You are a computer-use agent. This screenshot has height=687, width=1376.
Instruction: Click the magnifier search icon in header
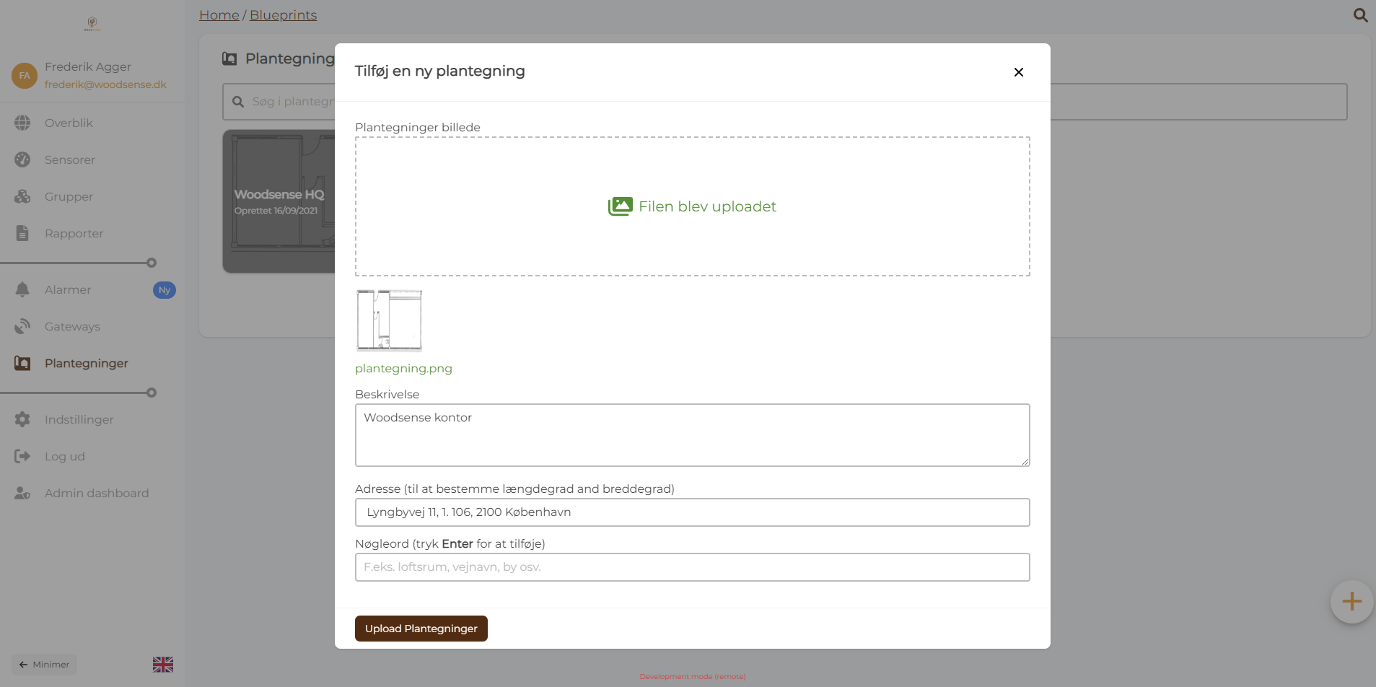pos(1360,15)
